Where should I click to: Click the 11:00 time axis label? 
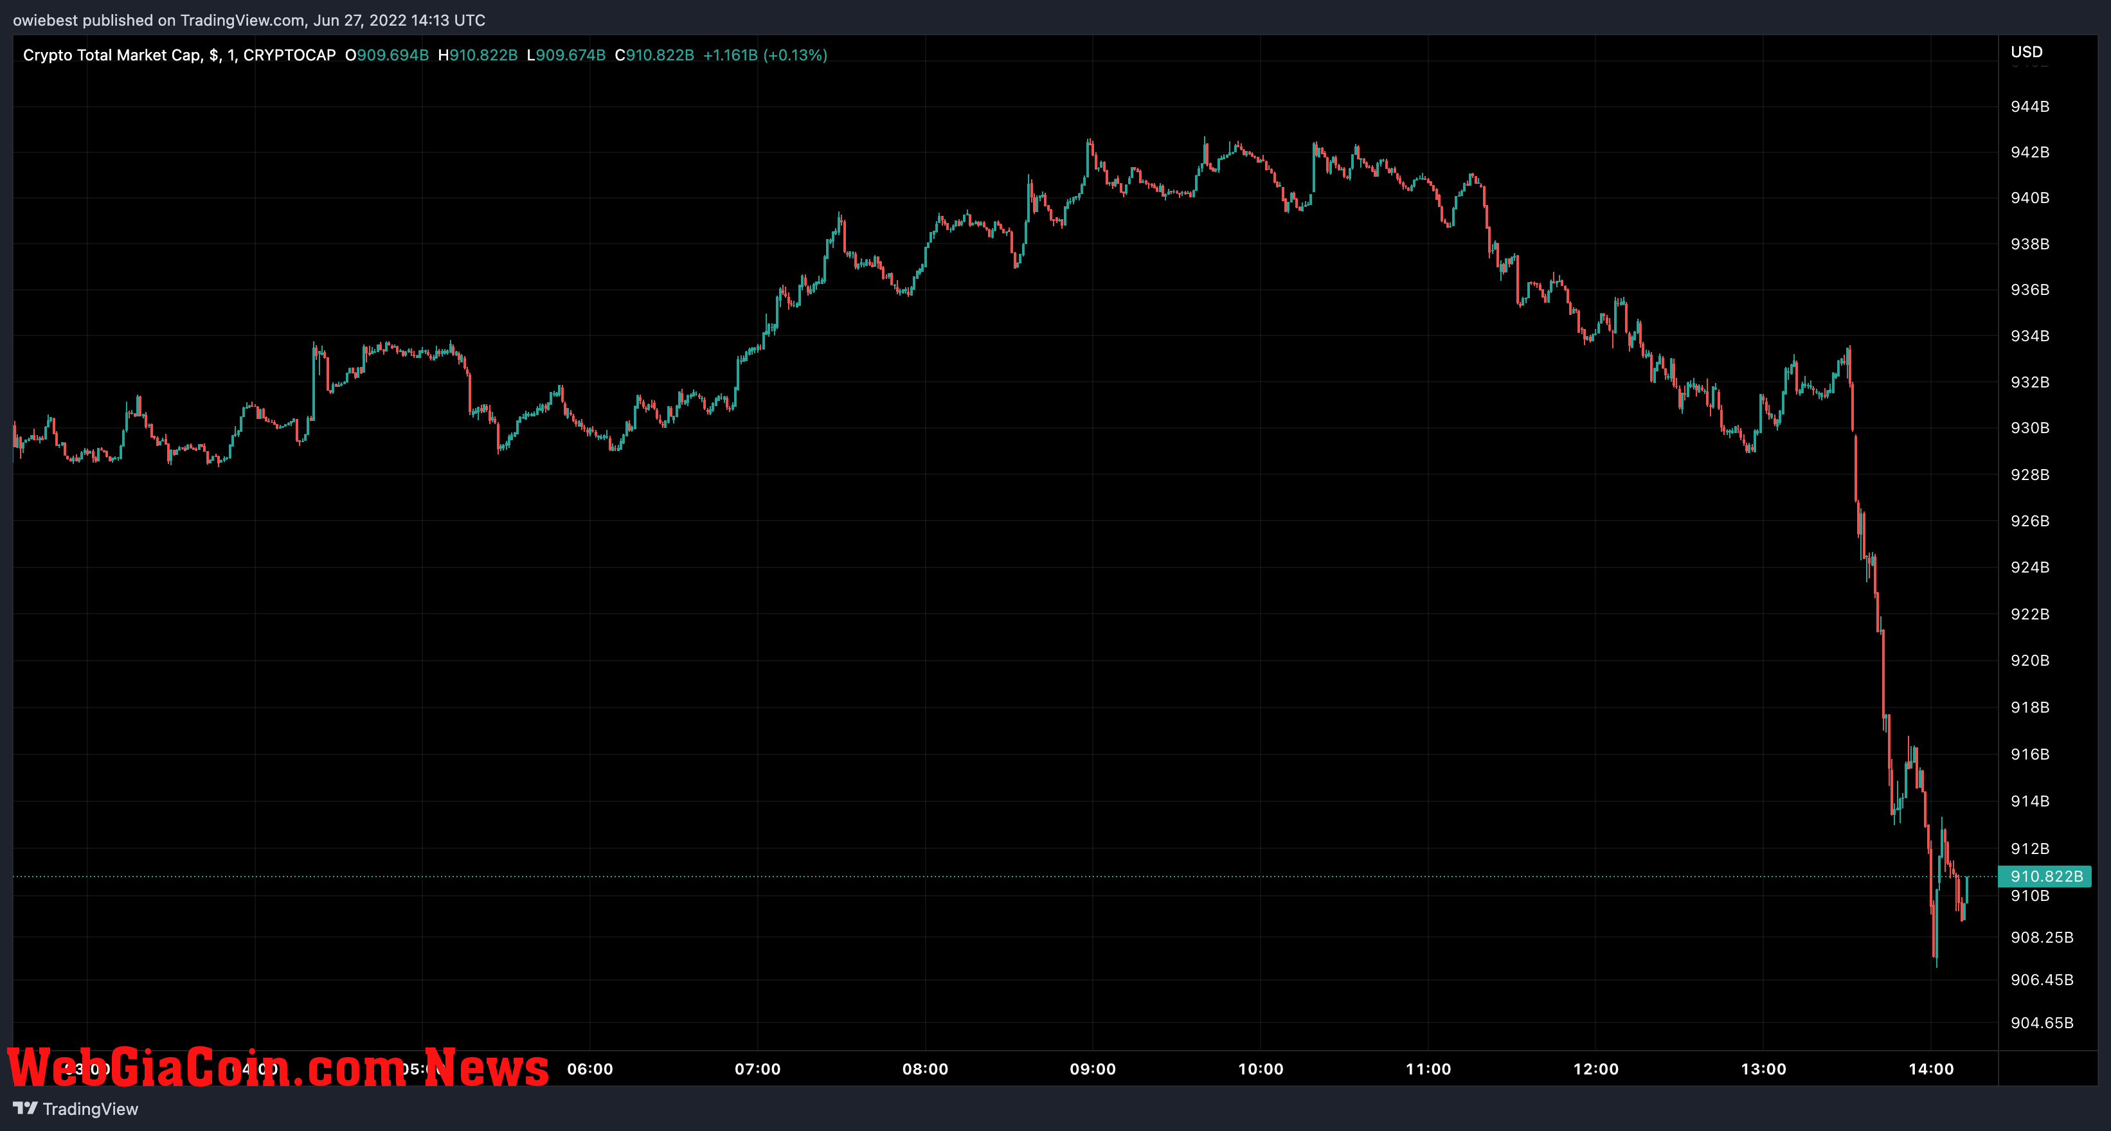click(x=1428, y=1069)
